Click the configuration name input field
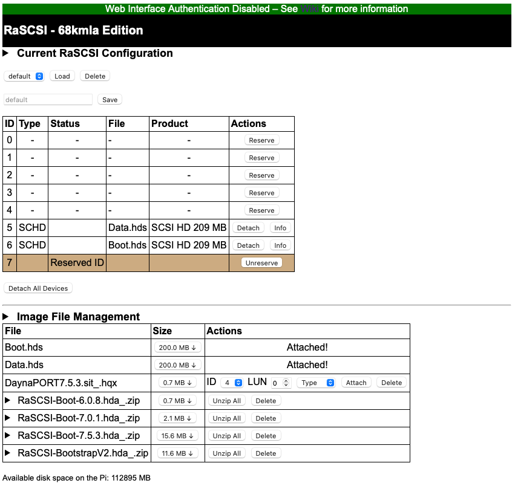515x486 pixels. pyautogui.click(x=48, y=100)
